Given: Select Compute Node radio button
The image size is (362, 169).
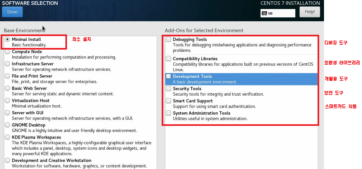Looking at the screenshot, I should tap(8, 52).
